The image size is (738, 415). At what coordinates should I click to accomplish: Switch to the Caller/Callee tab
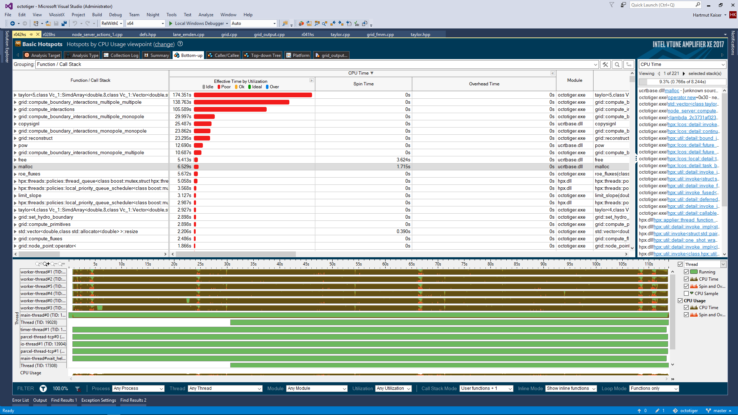click(223, 55)
